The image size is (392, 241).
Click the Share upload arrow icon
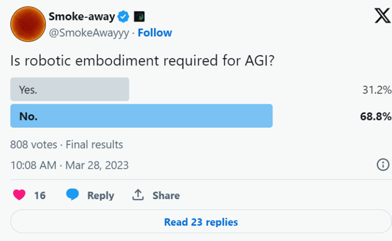pos(138,195)
